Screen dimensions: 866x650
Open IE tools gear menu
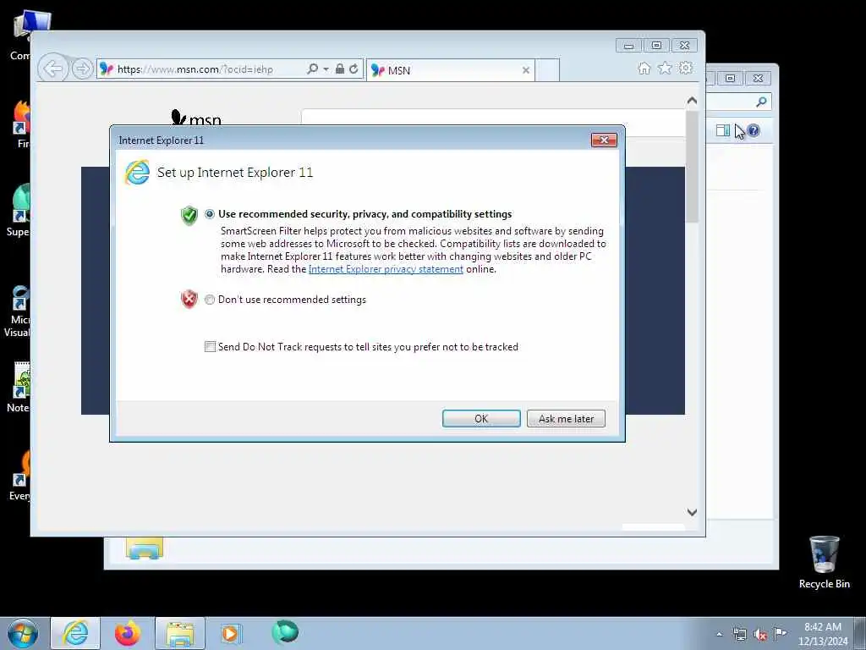pyautogui.click(x=685, y=69)
